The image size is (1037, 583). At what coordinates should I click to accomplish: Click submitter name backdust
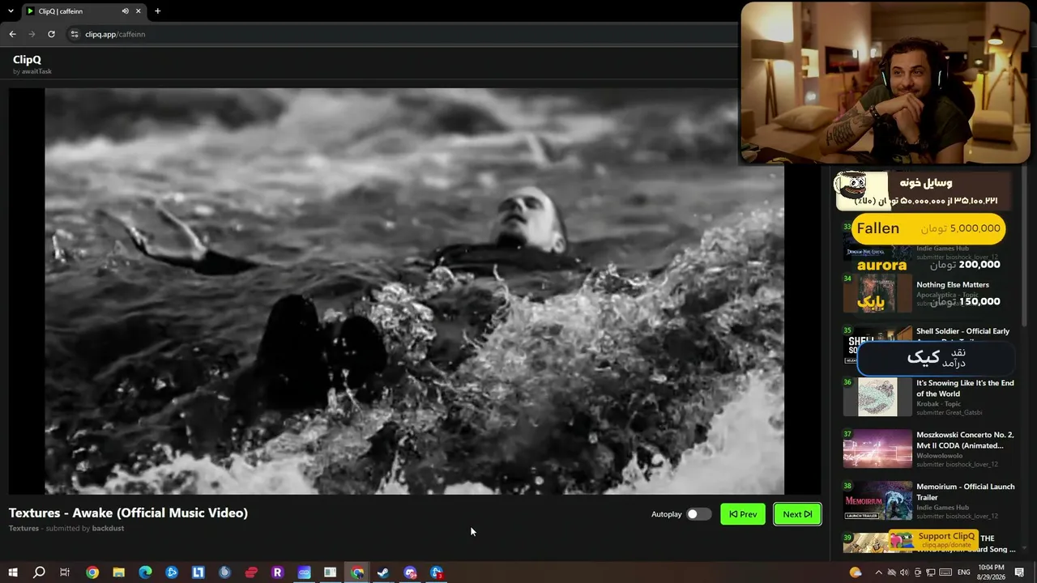click(108, 528)
